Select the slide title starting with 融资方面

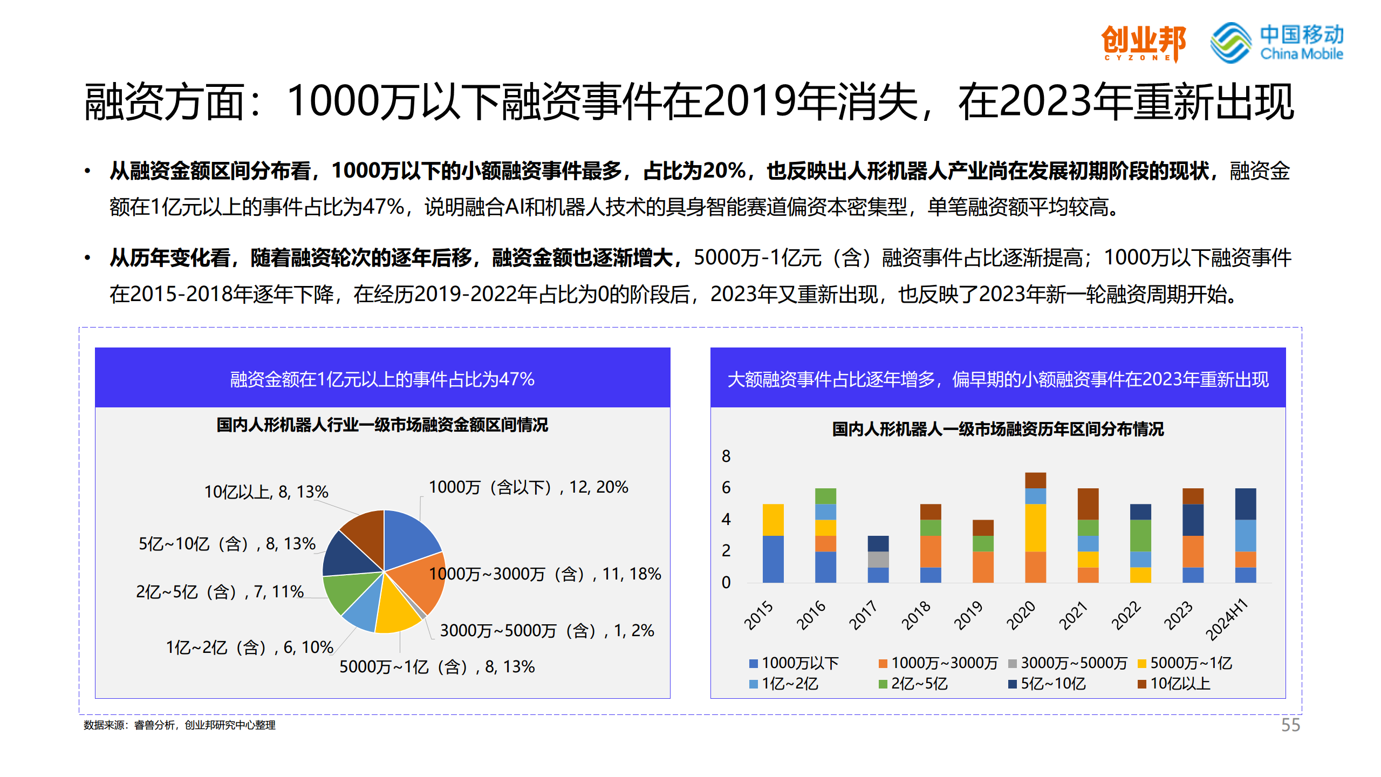689,102
